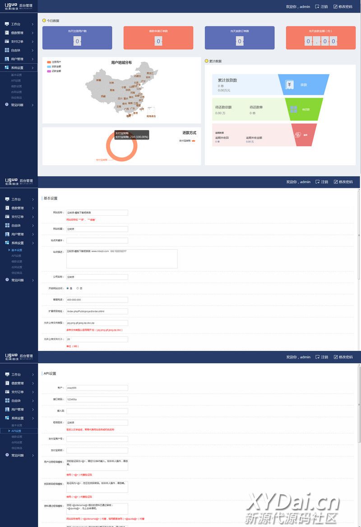Click 用户管理 icon in top dashboard sidebar
The width and height of the screenshot is (361, 527).
tap(7, 59)
